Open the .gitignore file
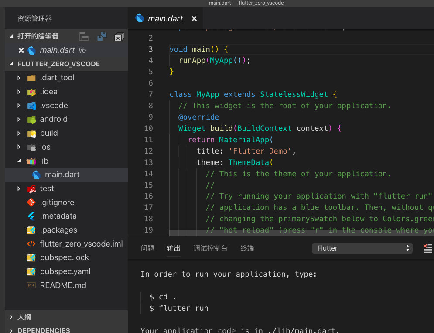The image size is (434, 333). [66, 203]
